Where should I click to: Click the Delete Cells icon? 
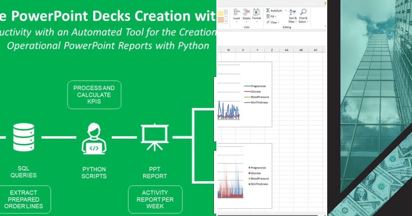point(246,11)
